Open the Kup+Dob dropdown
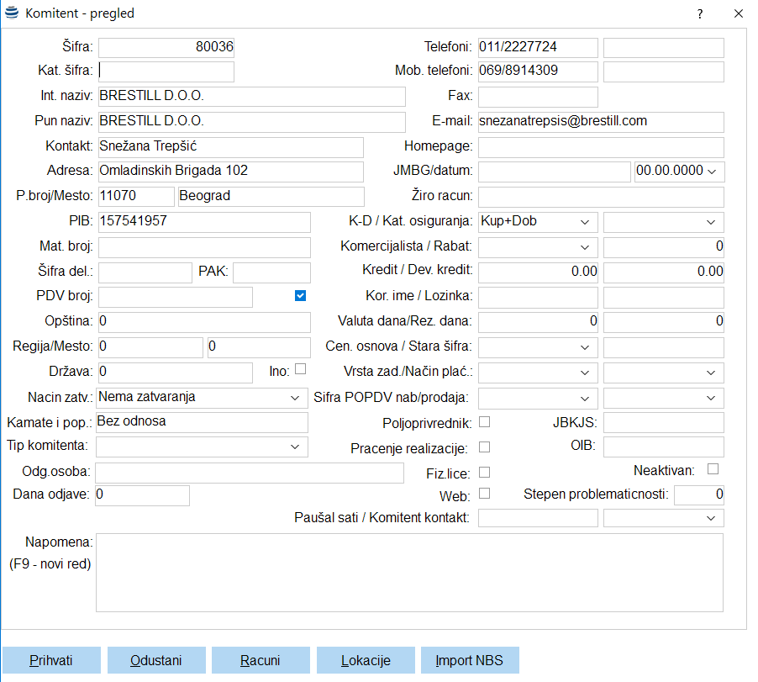The width and height of the screenshot is (758, 682). pos(585,222)
